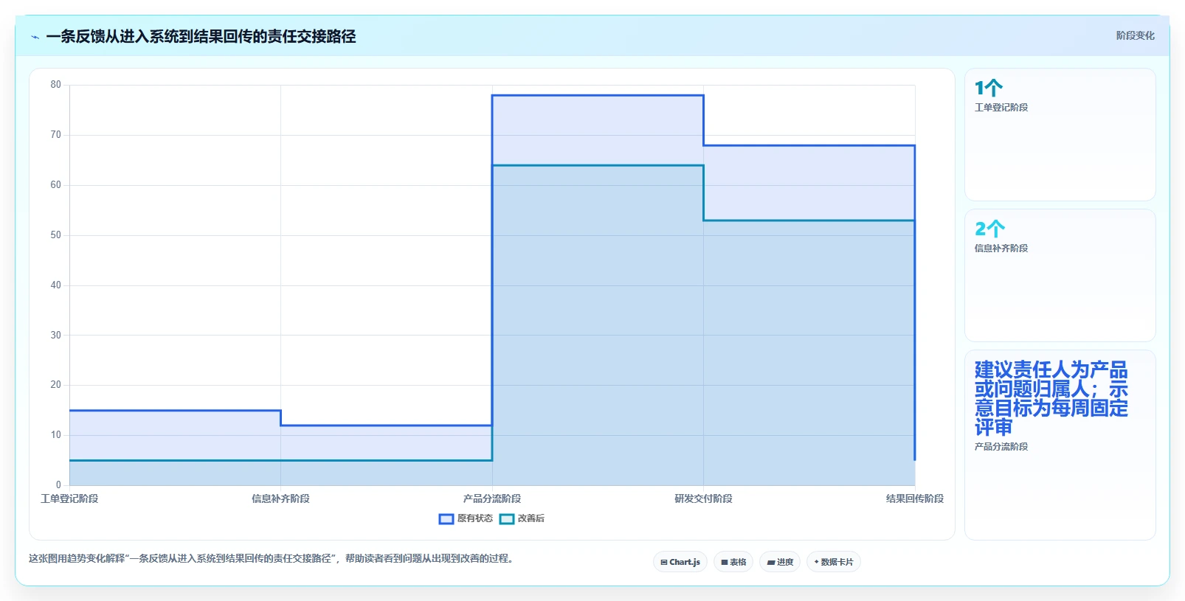Screen dimensions: 1185x601
Task: Open the 2个 信息补齐阶段 card
Action: coord(1060,275)
